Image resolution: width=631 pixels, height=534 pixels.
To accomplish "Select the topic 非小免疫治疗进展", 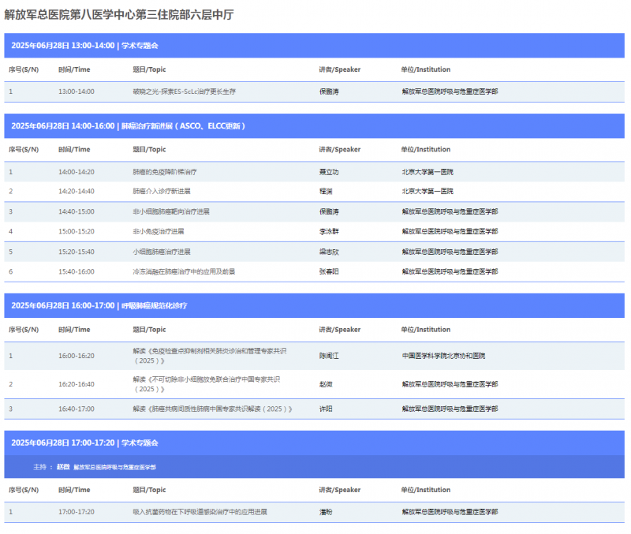I will 159,232.
